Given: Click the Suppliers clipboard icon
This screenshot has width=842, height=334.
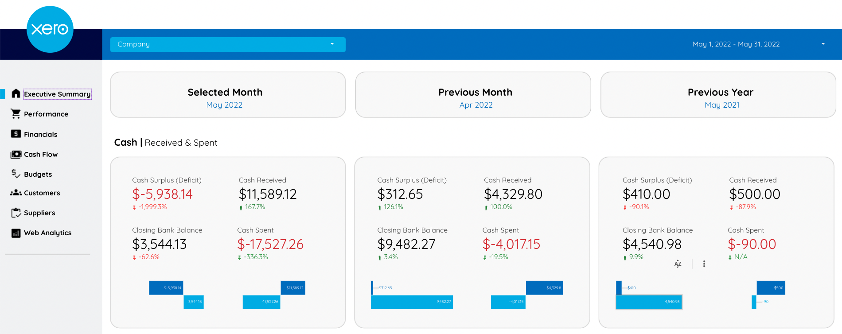Looking at the screenshot, I should coord(16,213).
